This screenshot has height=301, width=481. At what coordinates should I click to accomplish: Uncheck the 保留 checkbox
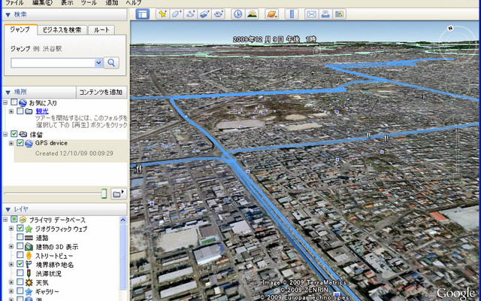point(14,134)
